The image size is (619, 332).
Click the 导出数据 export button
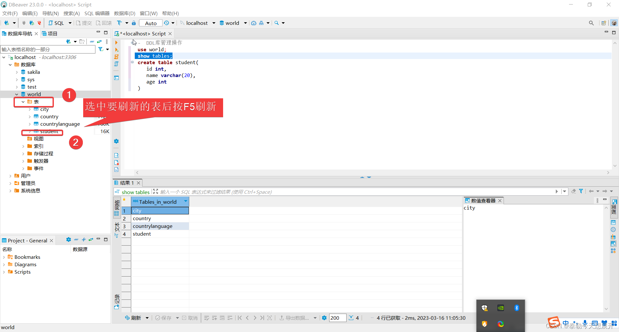point(294,318)
